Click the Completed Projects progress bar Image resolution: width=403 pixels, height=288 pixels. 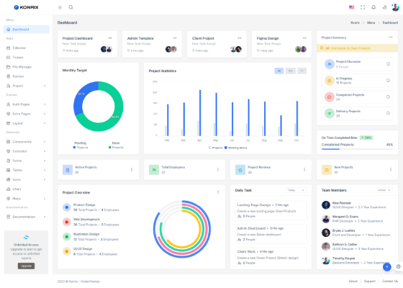357,149
